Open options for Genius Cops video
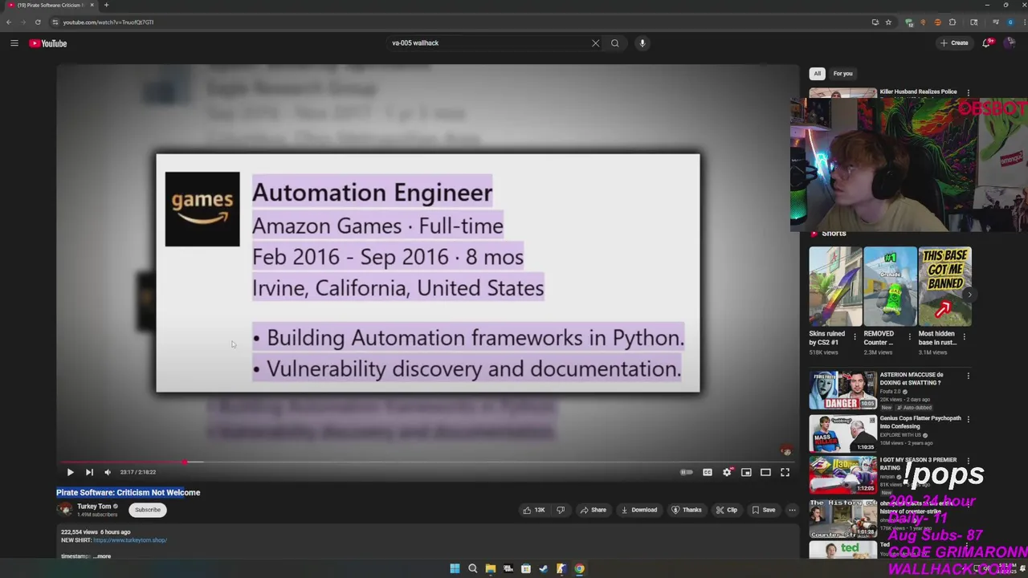The image size is (1028, 578). coord(968,419)
